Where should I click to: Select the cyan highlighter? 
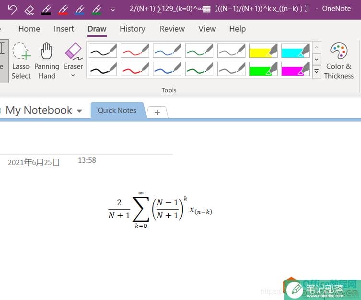point(295,51)
